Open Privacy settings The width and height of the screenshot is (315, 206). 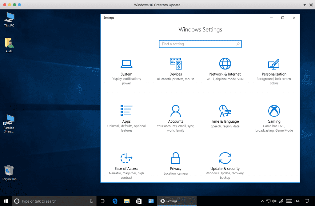(x=176, y=164)
